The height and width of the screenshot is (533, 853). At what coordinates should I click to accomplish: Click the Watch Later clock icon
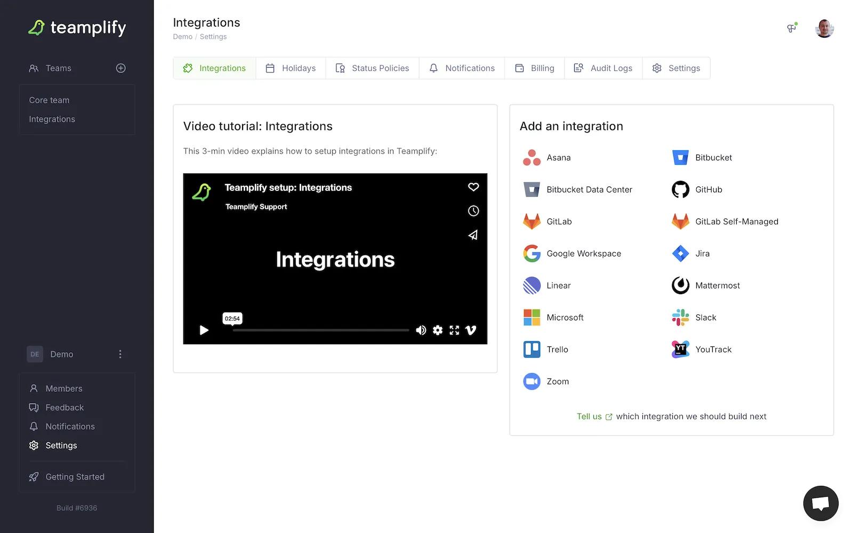(473, 211)
